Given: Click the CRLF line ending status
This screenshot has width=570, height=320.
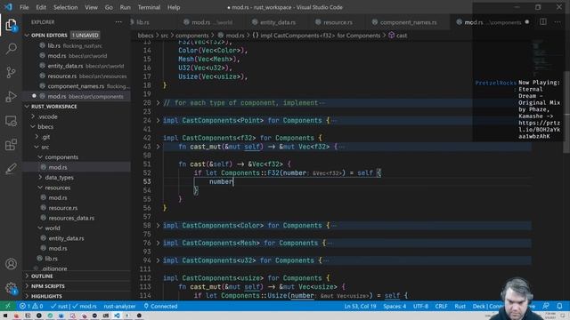Looking at the screenshot, I should coord(441,306).
